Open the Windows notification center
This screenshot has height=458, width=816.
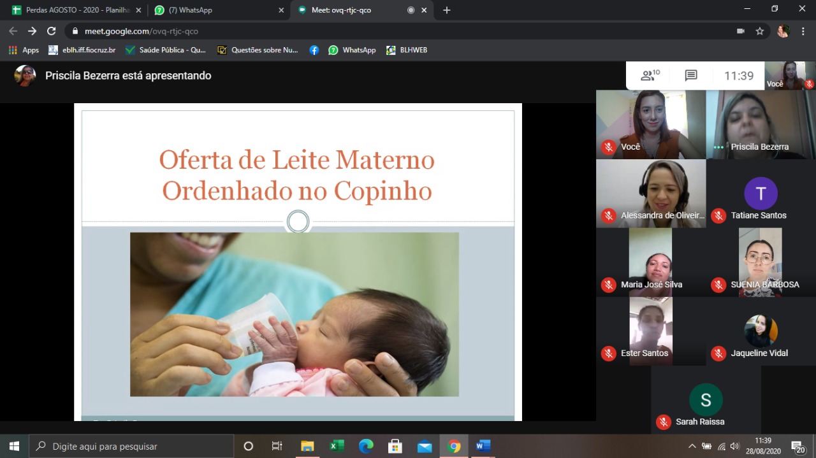pos(798,447)
